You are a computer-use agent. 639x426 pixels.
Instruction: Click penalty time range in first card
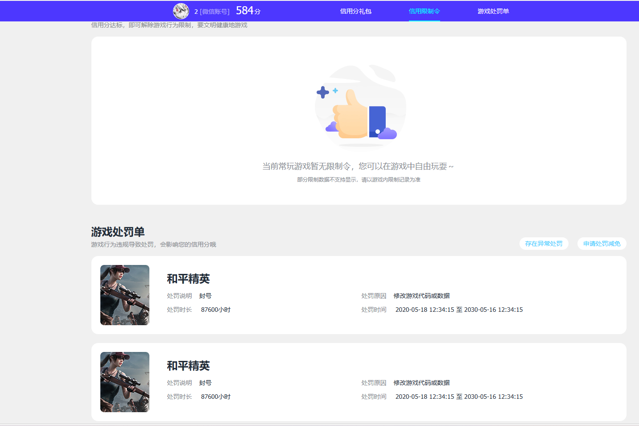(x=459, y=310)
